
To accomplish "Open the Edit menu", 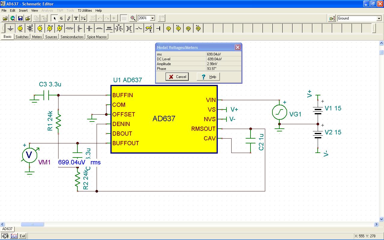I will point(13,10).
